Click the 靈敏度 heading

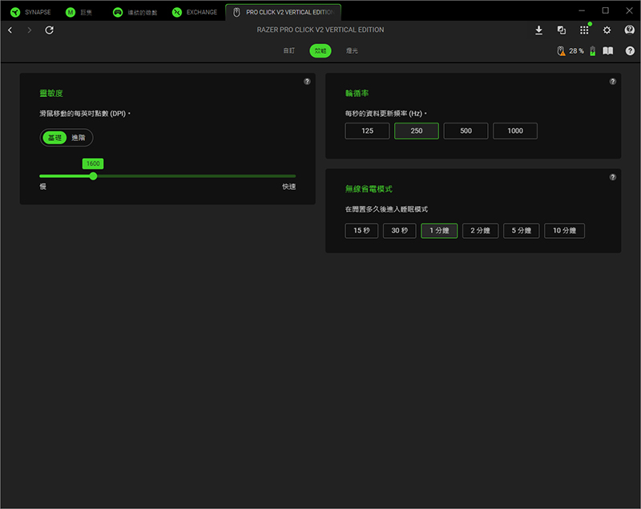pyautogui.click(x=51, y=93)
